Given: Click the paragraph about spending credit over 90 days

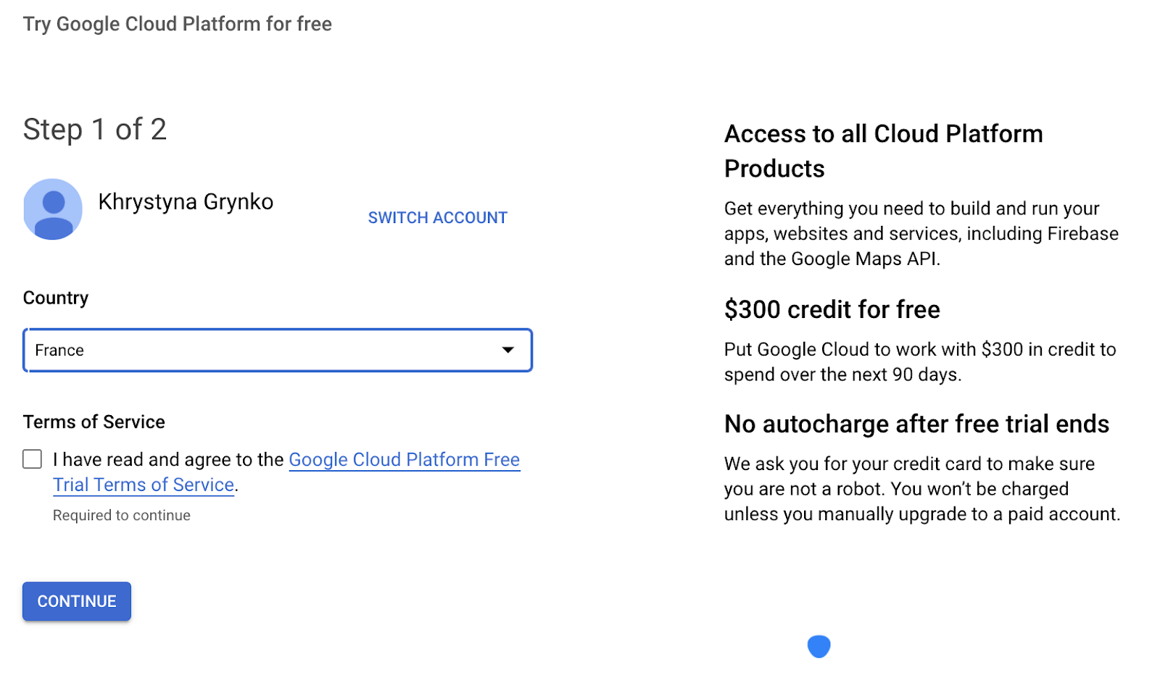Looking at the screenshot, I should (x=919, y=362).
